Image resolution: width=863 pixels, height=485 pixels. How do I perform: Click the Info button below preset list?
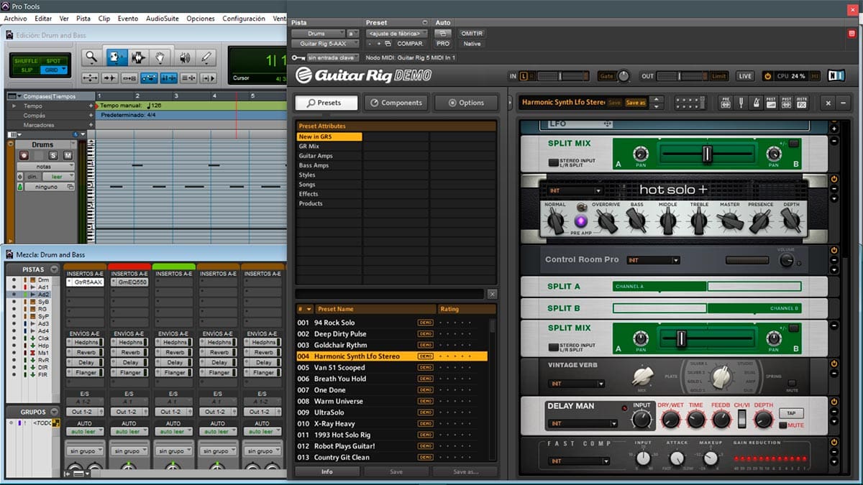[327, 472]
